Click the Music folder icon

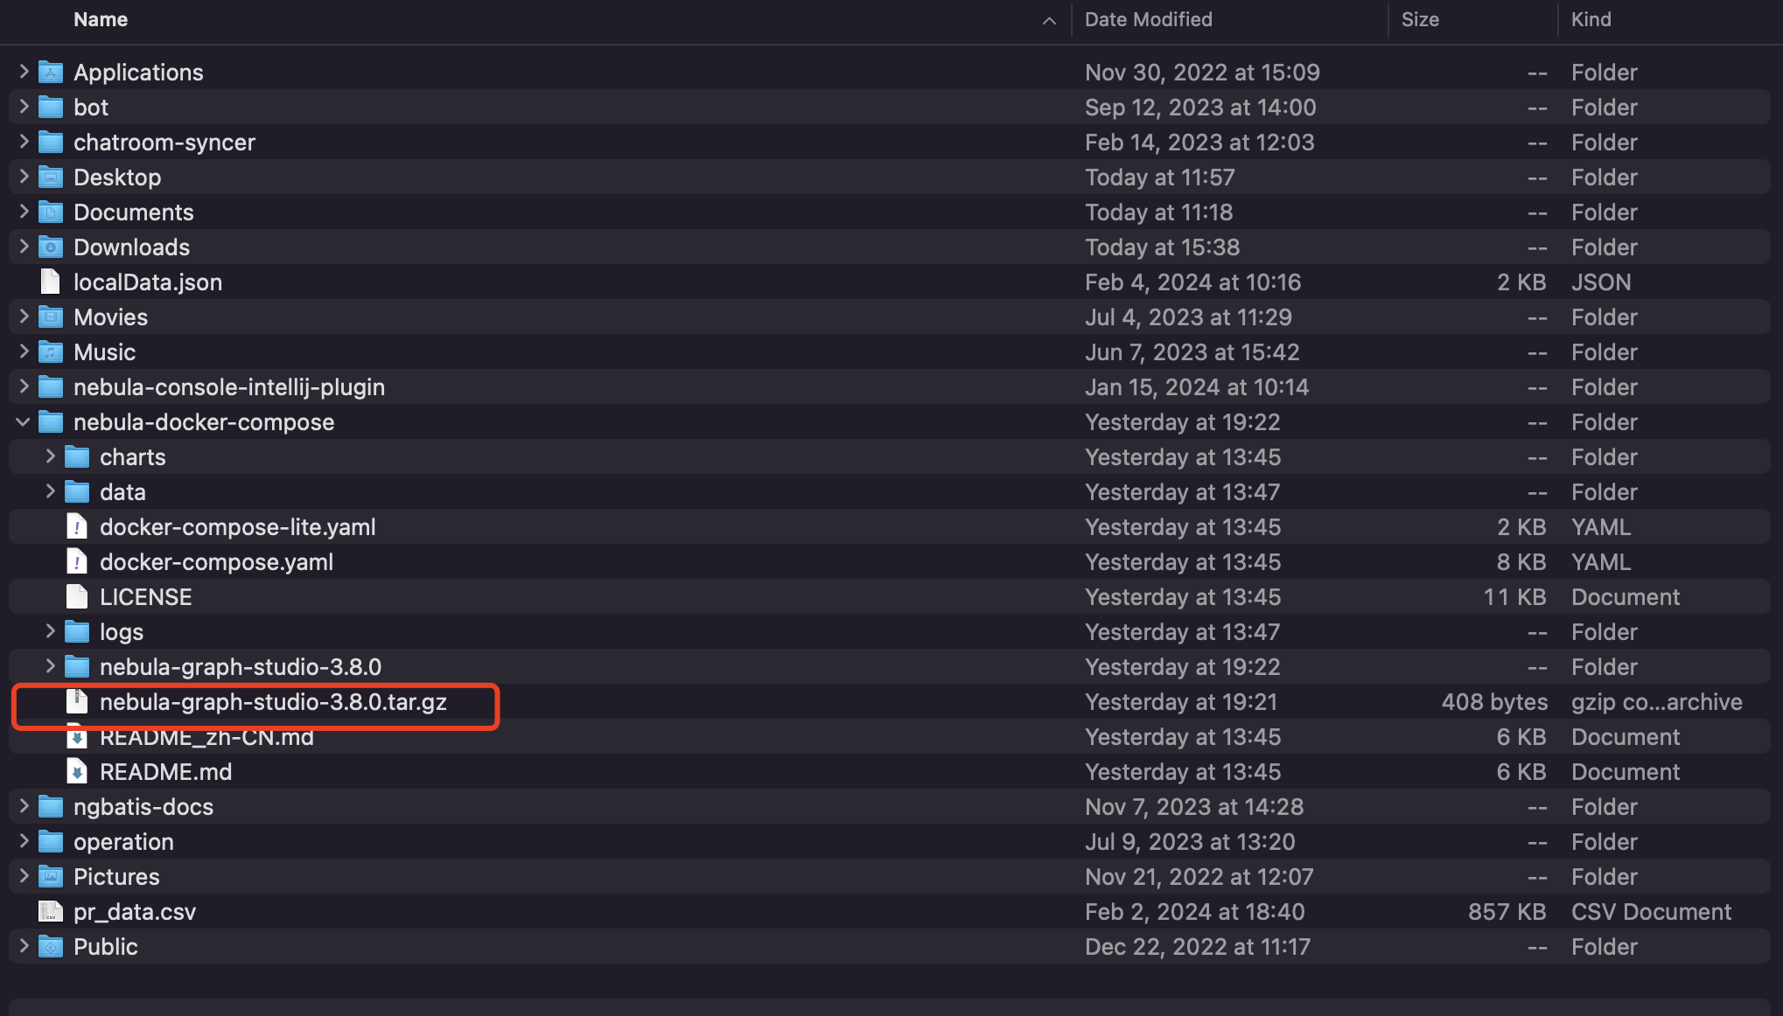pos(51,352)
